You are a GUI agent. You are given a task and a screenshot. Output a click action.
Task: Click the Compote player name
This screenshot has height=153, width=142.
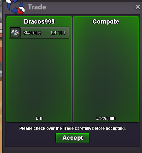coord(106,22)
